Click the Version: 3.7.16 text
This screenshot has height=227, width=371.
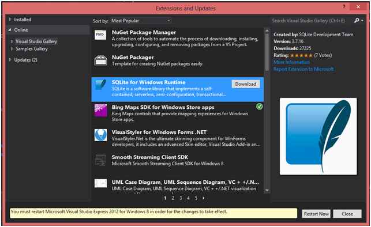(288, 41)
